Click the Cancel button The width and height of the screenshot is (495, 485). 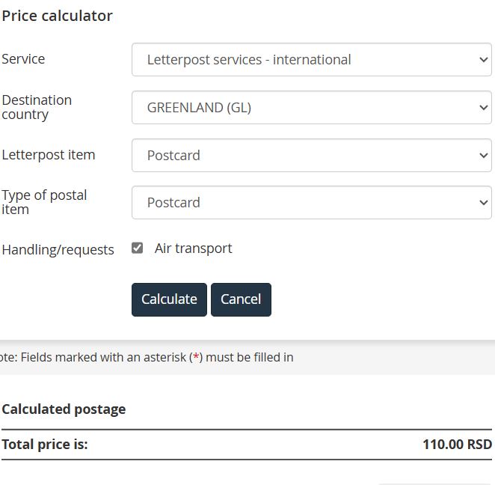tap(241, 299)
